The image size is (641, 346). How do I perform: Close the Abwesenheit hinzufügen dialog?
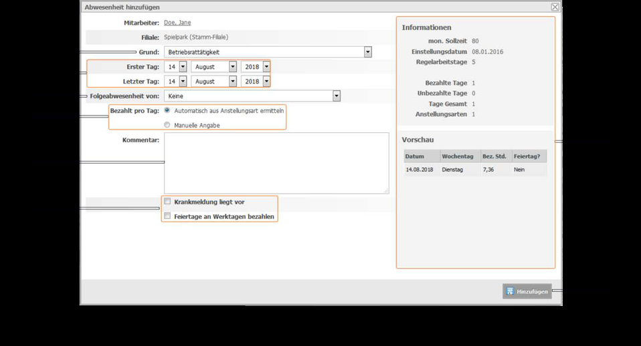[555, 7]
